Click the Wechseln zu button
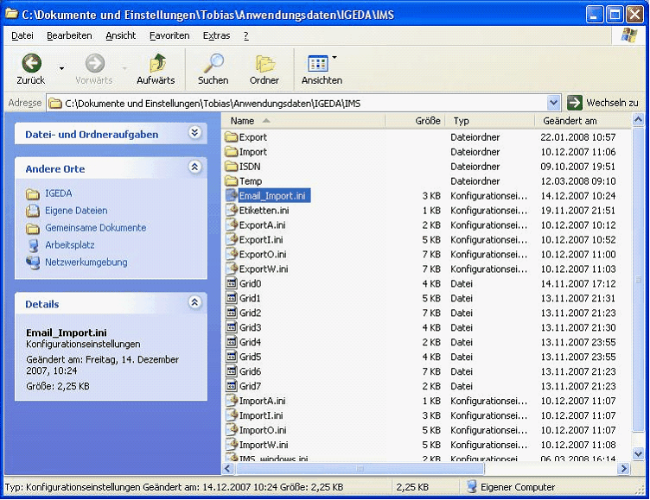 603,104
